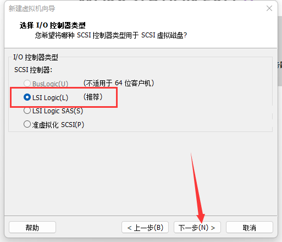Choose the 准虚拟化 SCSI(P) radio option
The height and width of the screenshot is (242, 282).
pyautogui.click(x=27, y=124)
